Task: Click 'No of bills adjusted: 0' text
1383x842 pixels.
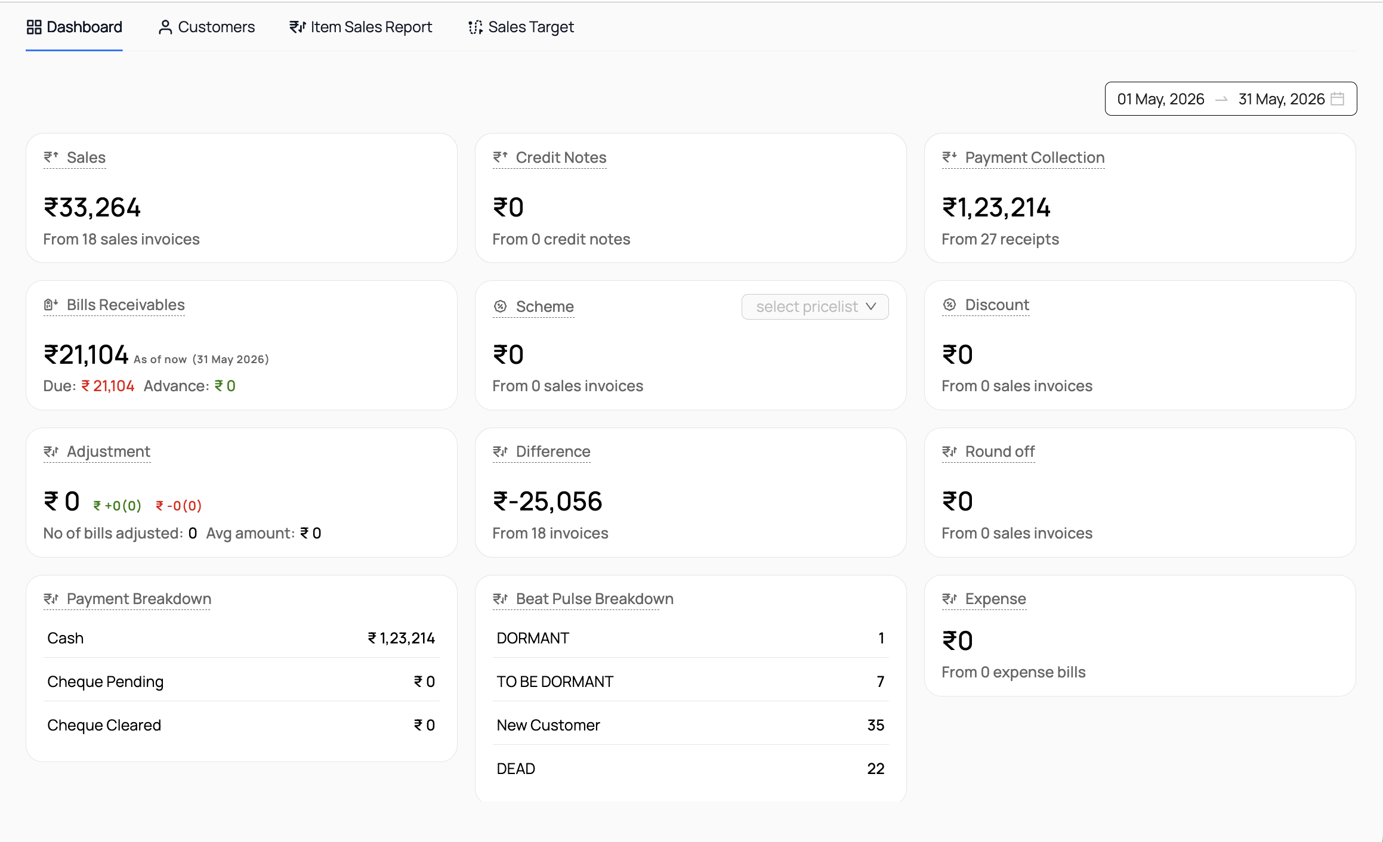Action: (120, 533)
